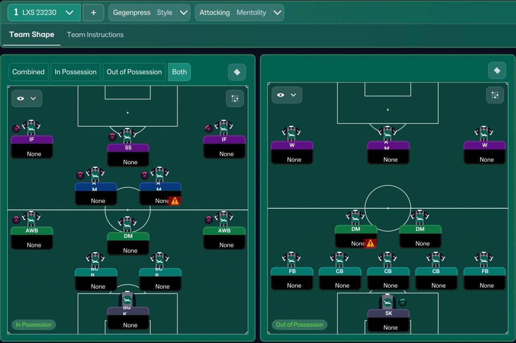Screen dimensions: 516x343
Task: Click the right CB role card's None text
Action: pos(439,285)
